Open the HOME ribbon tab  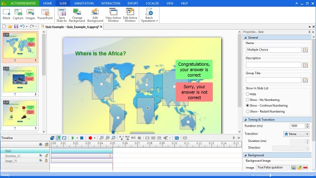point(47,3)
